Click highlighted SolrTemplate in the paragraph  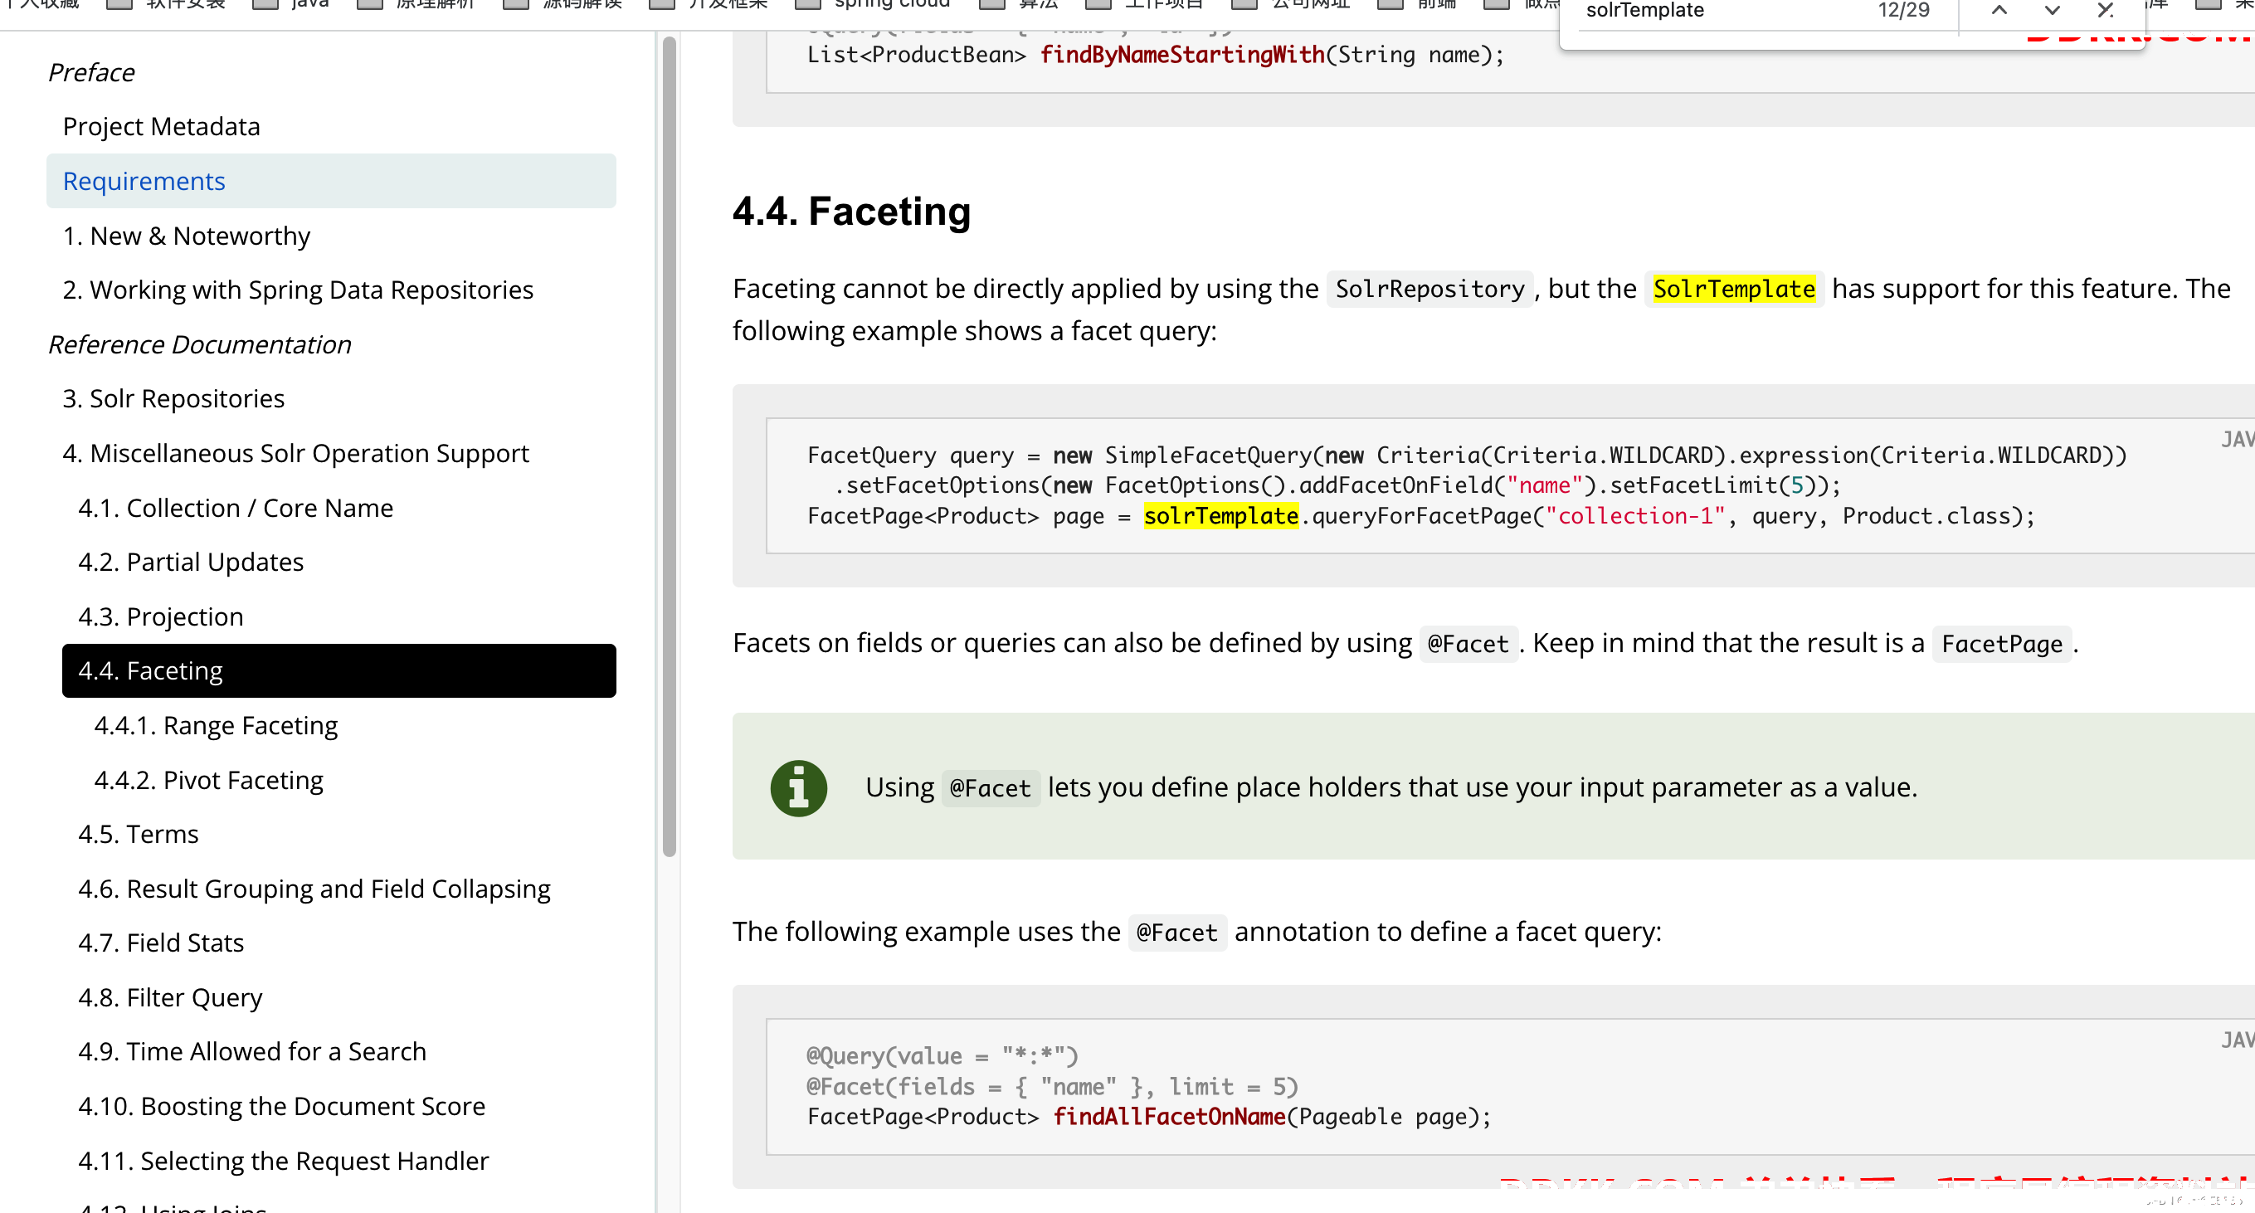(1733, 289)
